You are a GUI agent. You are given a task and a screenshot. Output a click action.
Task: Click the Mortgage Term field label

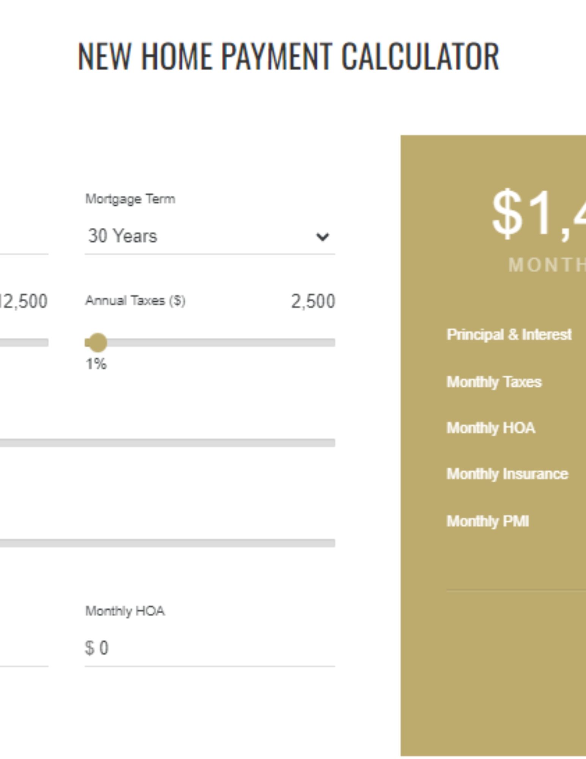[x=130, y=199]
